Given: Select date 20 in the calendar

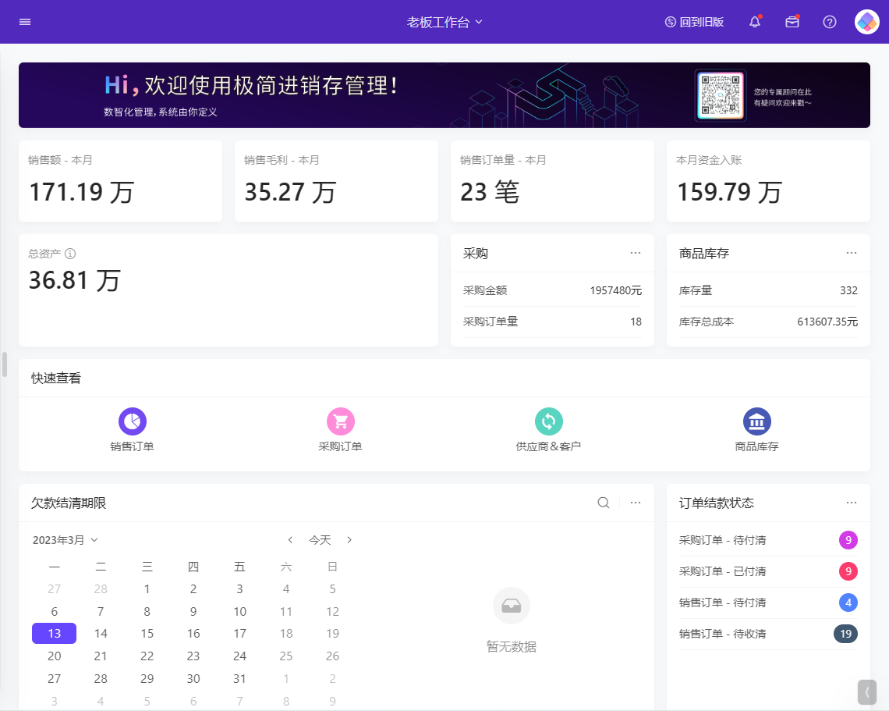Looking at the screenshot, I should 54,656.
